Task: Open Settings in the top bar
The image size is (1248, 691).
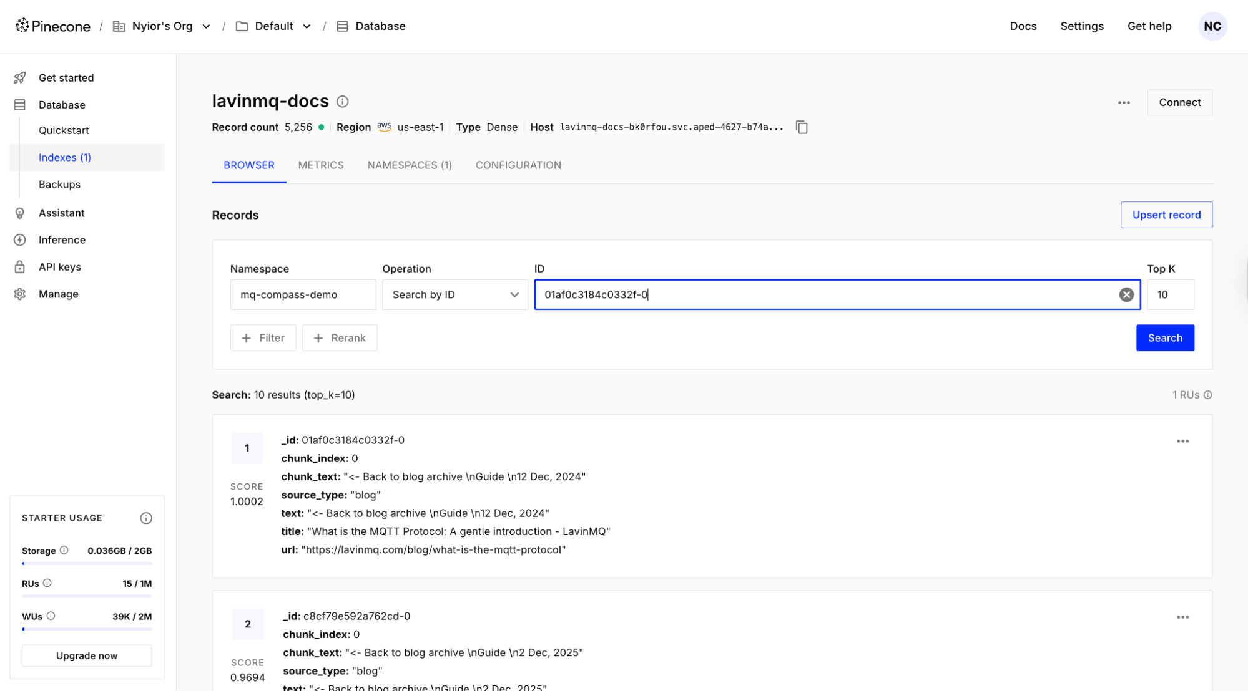Action: point(1082,26)
